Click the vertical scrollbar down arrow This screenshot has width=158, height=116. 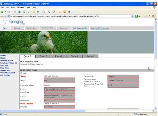pos(156,108)
